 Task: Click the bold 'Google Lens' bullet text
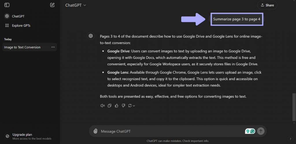coord(118,72)
